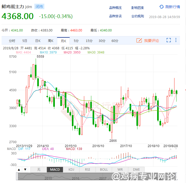
Task: Click the refresh quotes circular arrow icon
Action: coord(161,7)
